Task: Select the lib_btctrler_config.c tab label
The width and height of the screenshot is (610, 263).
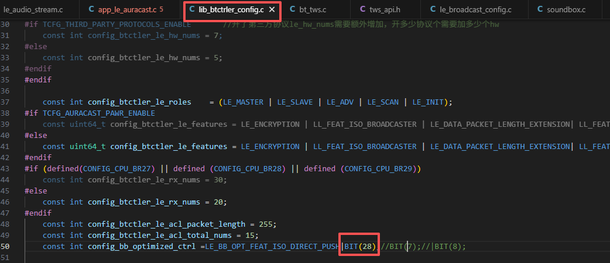Action: pyautogui.click(x=231, y=10)
